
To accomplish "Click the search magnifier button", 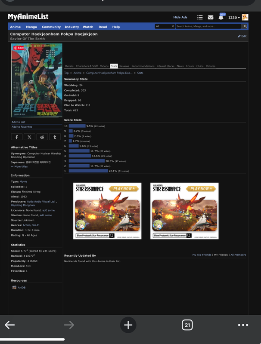I will [x=245, y=26].
